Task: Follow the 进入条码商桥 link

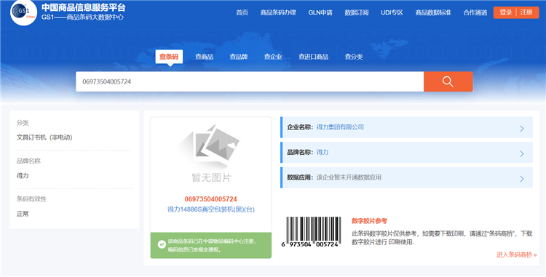Action: click(516, 254)
